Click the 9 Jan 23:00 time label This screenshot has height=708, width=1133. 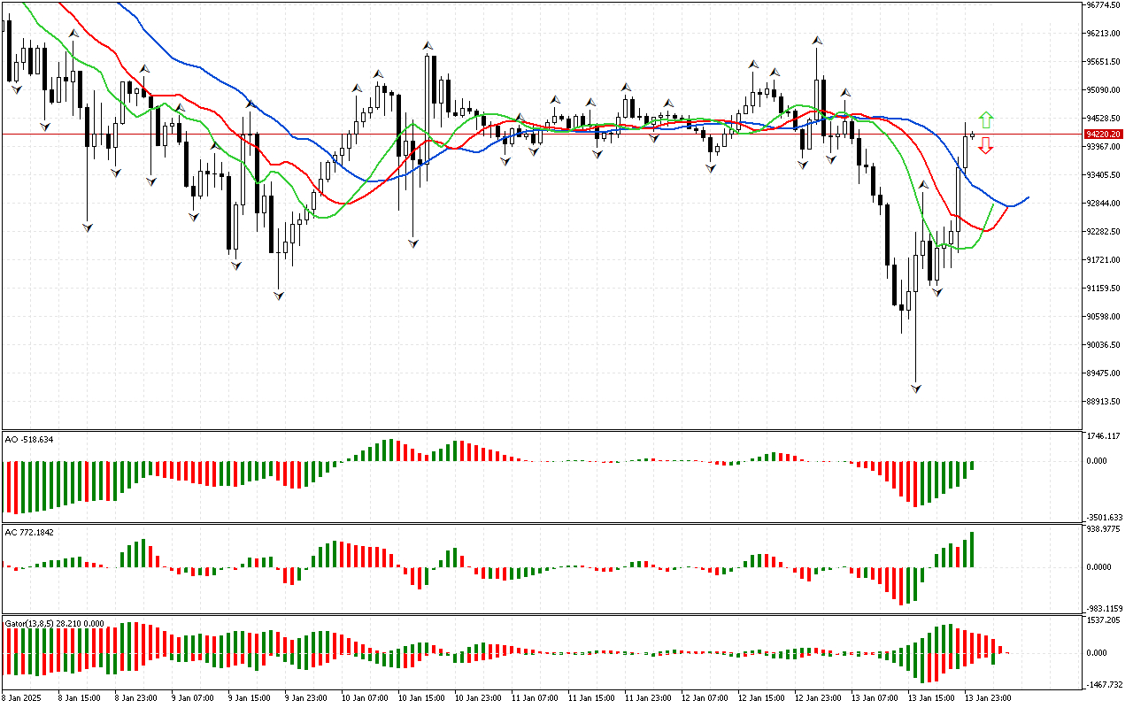pos(306,697)
